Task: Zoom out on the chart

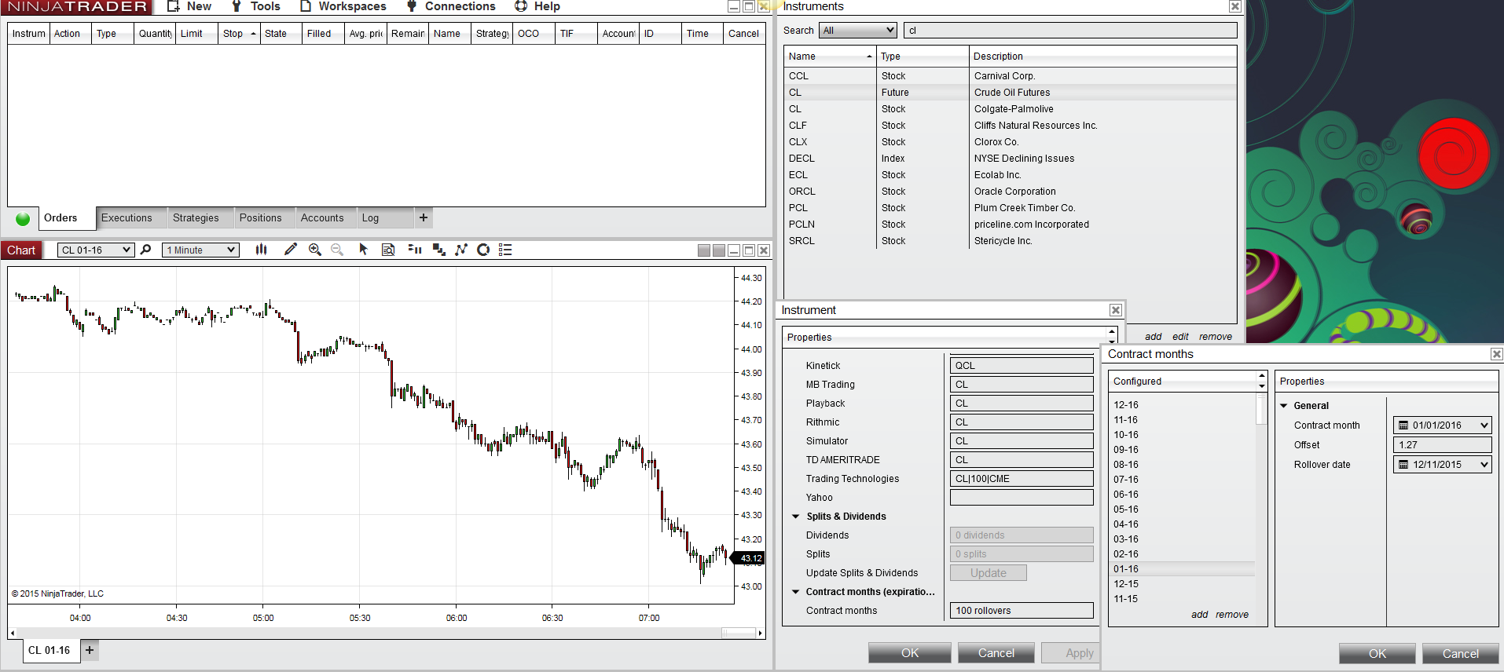Action: (337, 250)
